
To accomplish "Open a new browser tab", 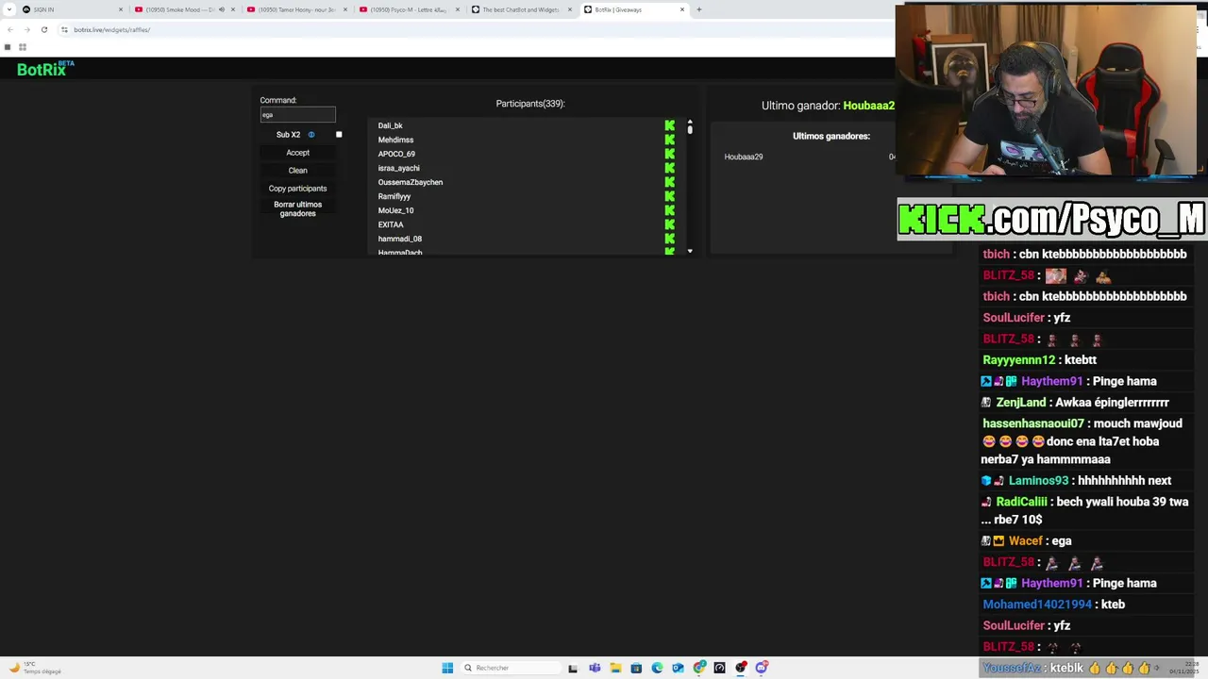I will point(699,9).
